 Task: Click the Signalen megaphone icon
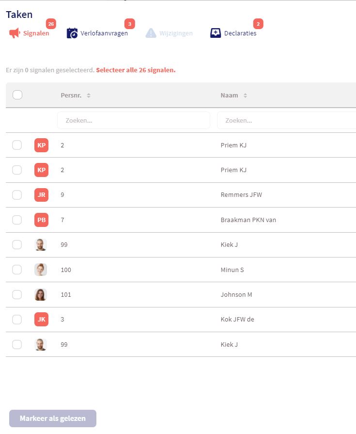pos(15,33)
